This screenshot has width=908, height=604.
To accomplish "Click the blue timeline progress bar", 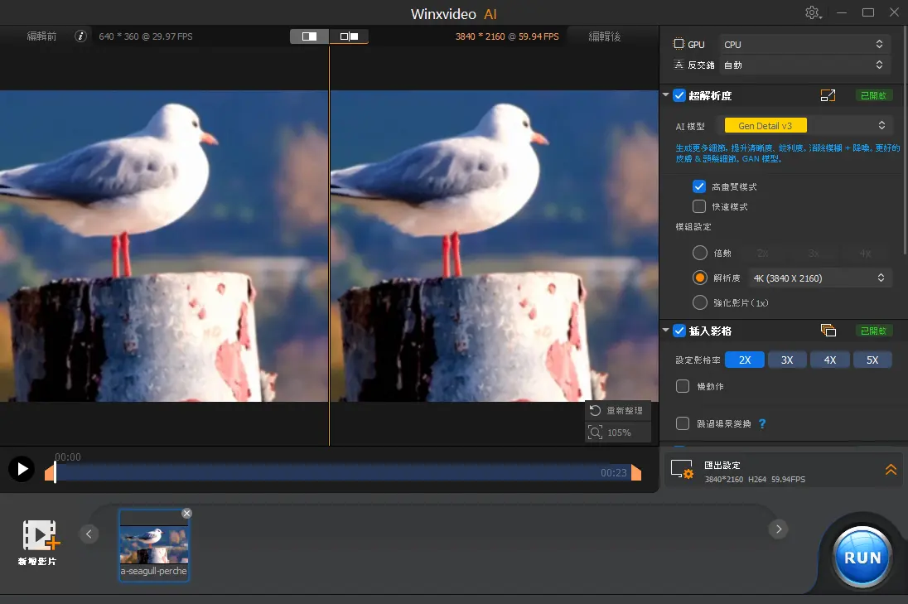I will tap(331, 473).
